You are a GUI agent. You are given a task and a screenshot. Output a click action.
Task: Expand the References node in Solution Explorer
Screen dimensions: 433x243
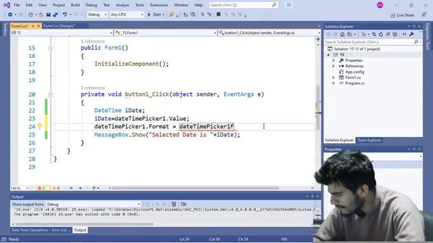pos(334,66)
